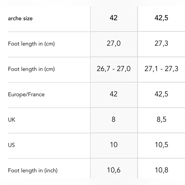Click the 'arche size' row label
185x185 pixels.
coord(20,18)
